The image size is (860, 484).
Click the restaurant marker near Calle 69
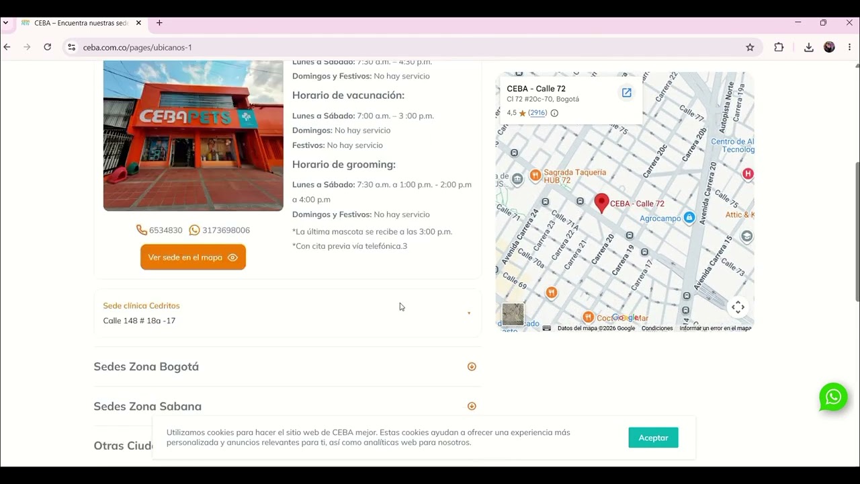(x=552, y=292)
